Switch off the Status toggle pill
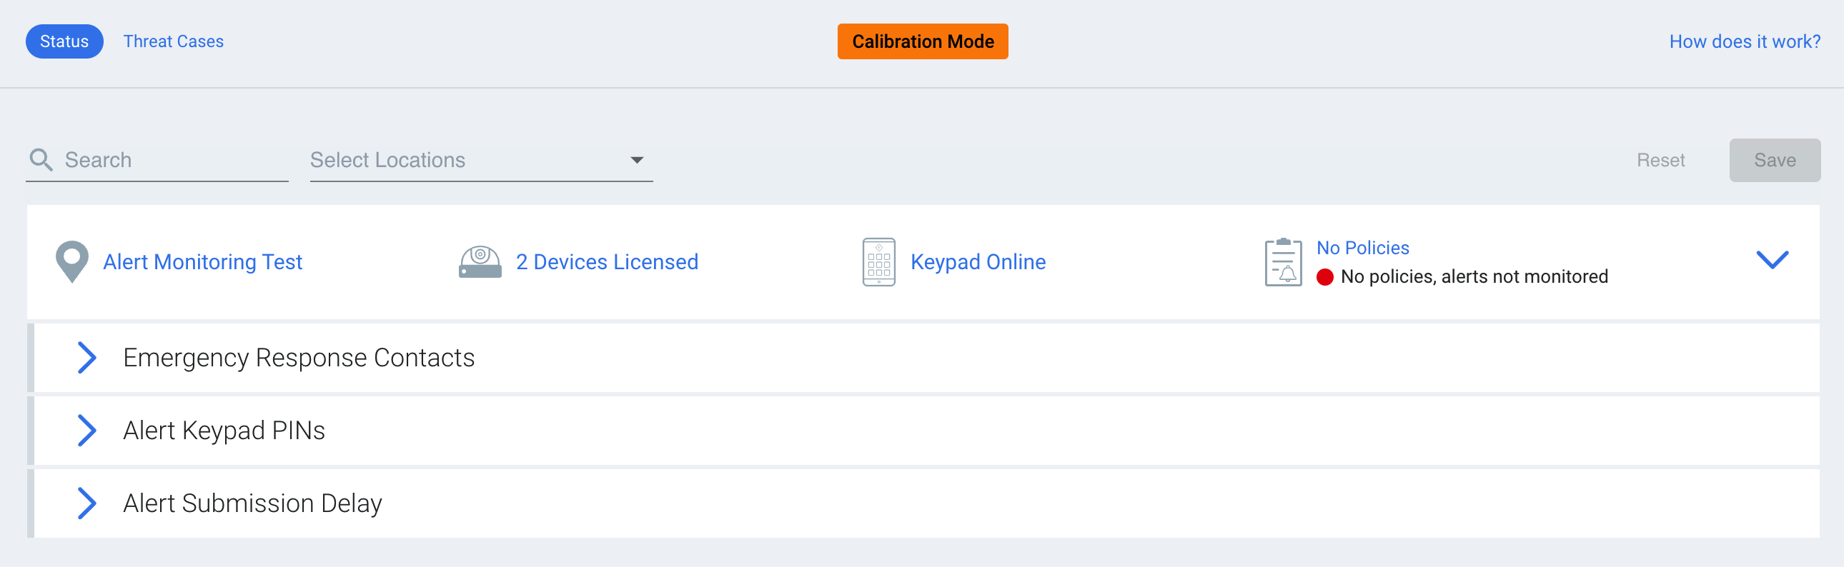This screenshot has width=1844, height=567. click(x=64, y=41)
